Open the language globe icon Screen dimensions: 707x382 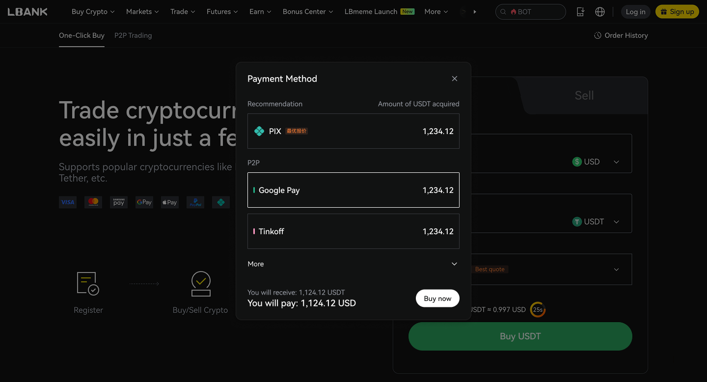600,12
